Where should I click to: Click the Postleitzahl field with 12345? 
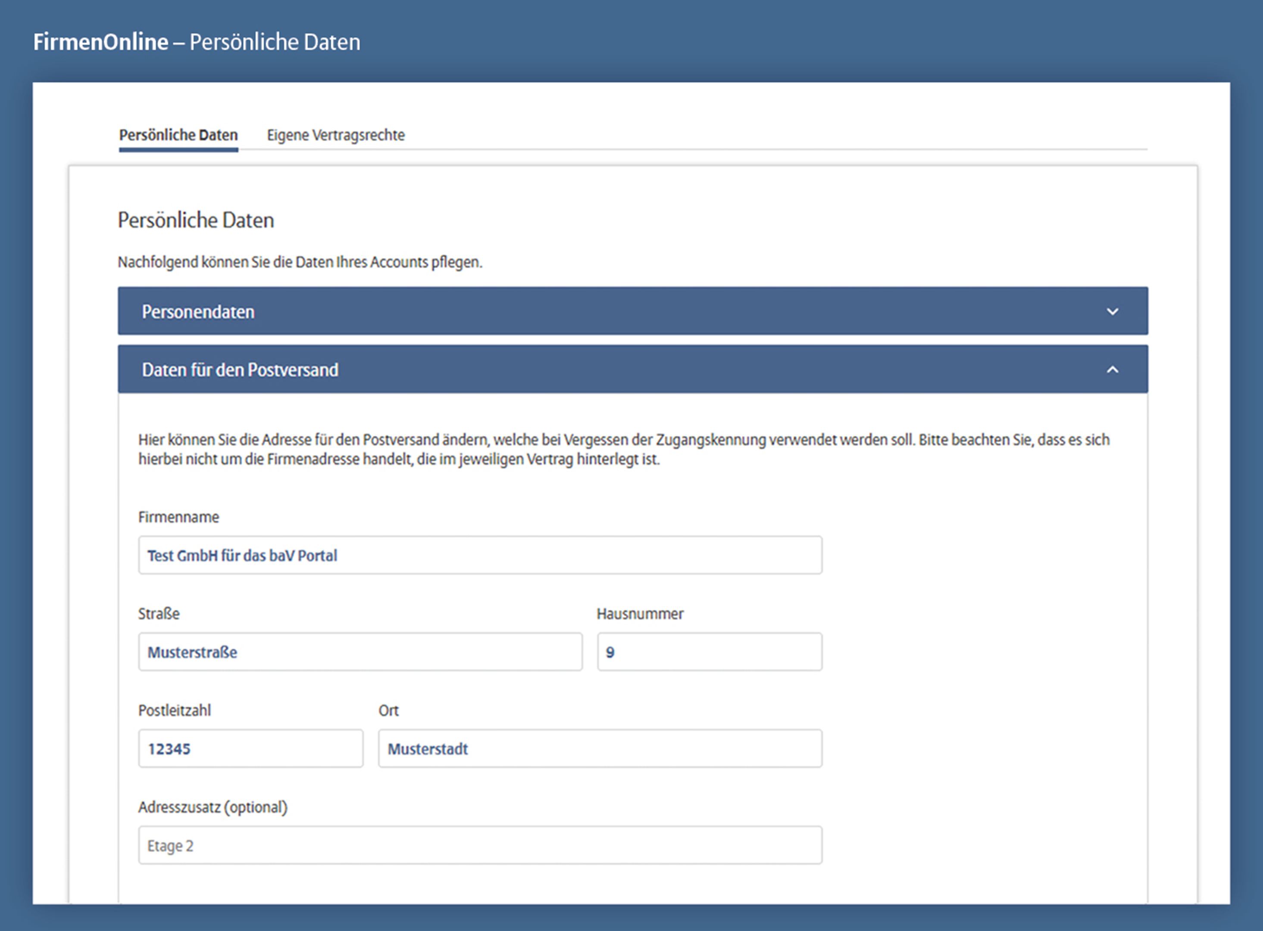click(251, 748)
